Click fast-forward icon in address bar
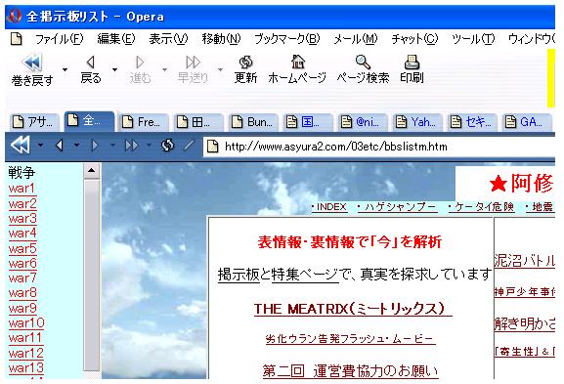Viewport: 564px width, 384px height. click(132, 146)
